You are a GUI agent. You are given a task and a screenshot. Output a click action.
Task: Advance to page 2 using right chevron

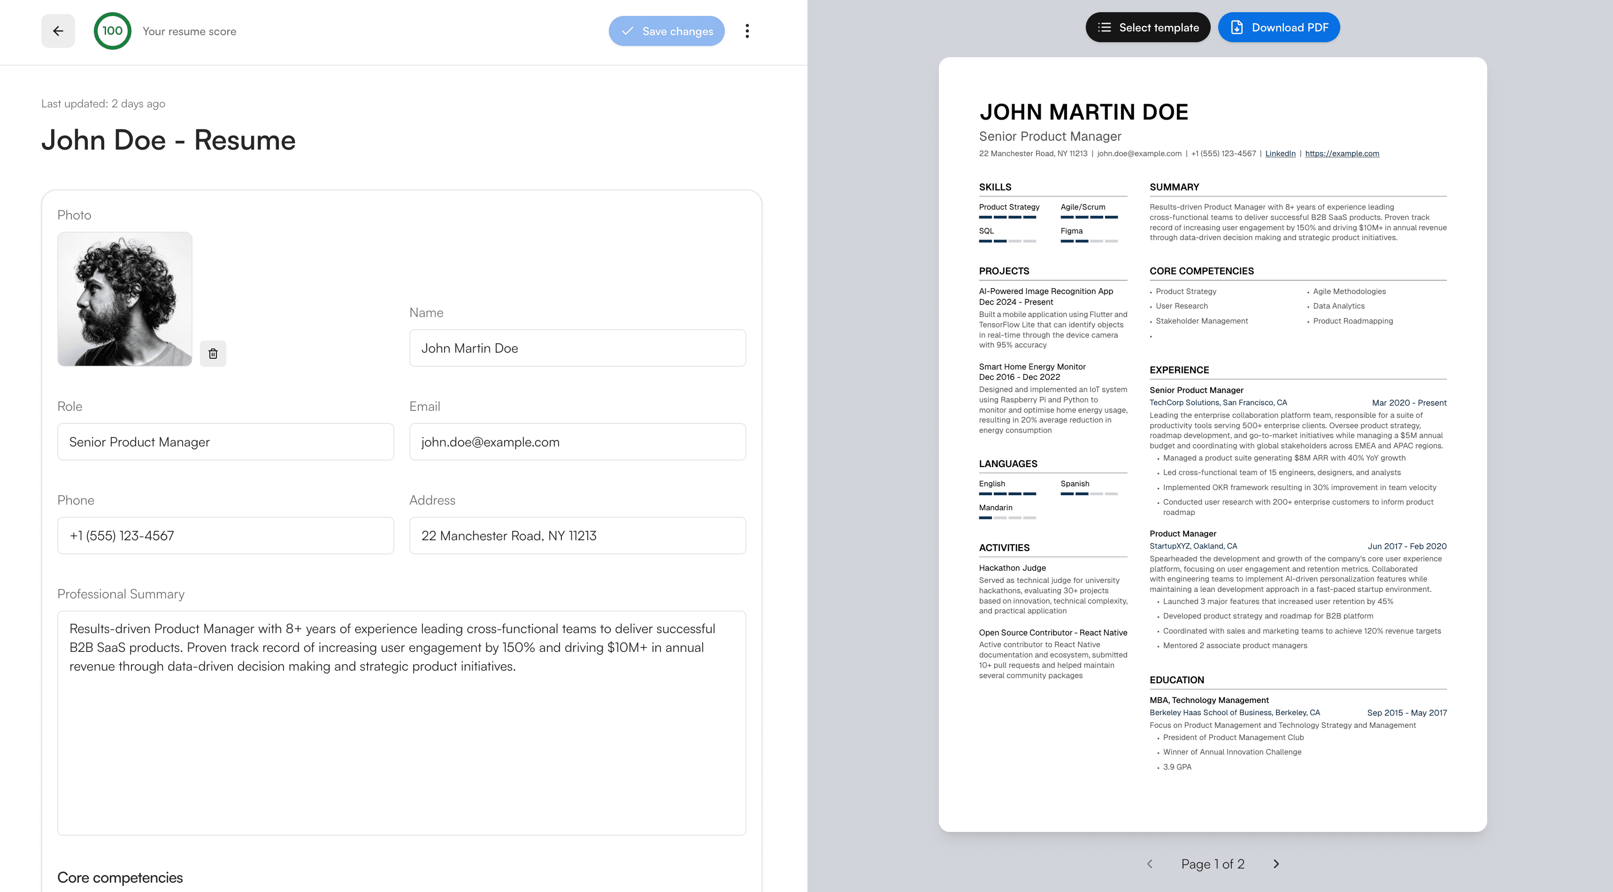tap(1276, 863)
